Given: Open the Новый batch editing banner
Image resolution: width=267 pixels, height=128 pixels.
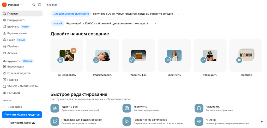Looking at the screenshot, I should [105, 23].
